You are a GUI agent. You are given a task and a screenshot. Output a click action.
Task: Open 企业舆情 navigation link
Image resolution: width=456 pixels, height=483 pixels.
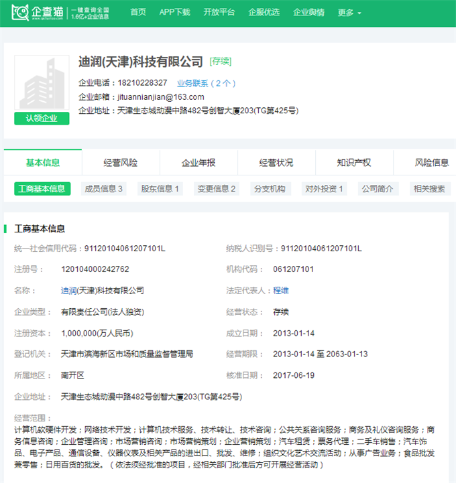point(308,12)
